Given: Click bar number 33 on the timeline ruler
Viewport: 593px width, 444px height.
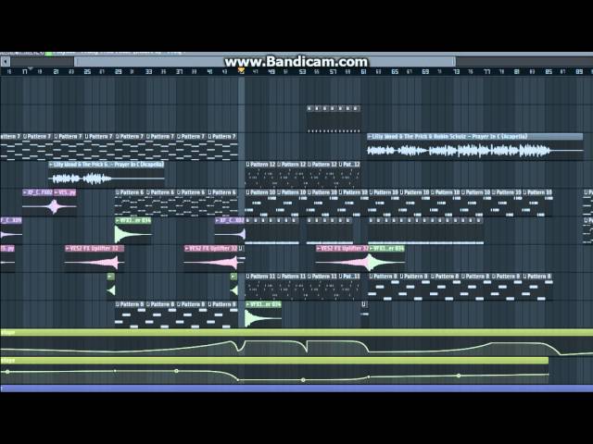Looking at the screenshot, I should click(148, 71).
